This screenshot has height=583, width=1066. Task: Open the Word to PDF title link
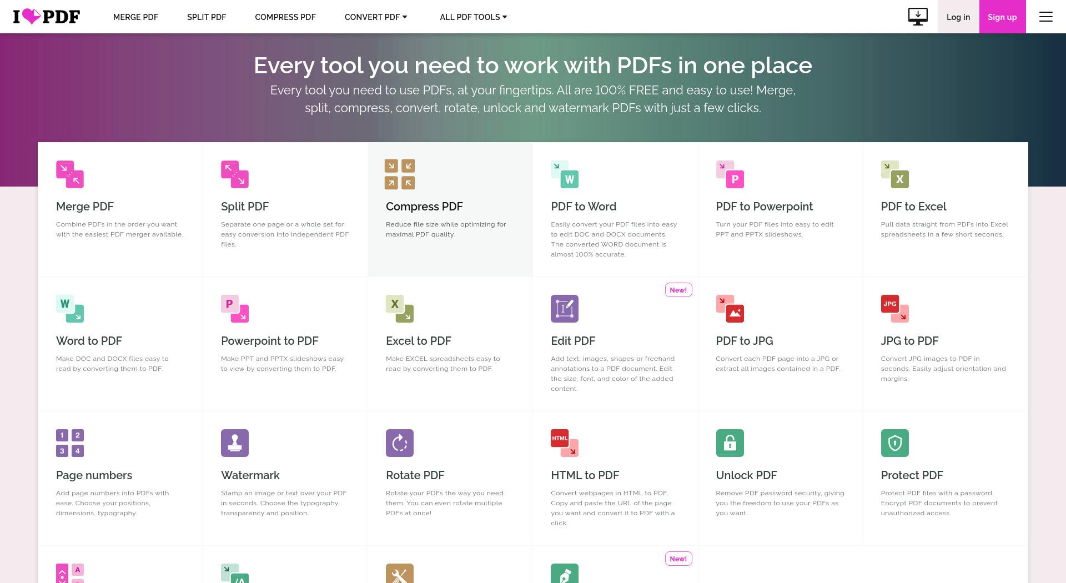89,341
